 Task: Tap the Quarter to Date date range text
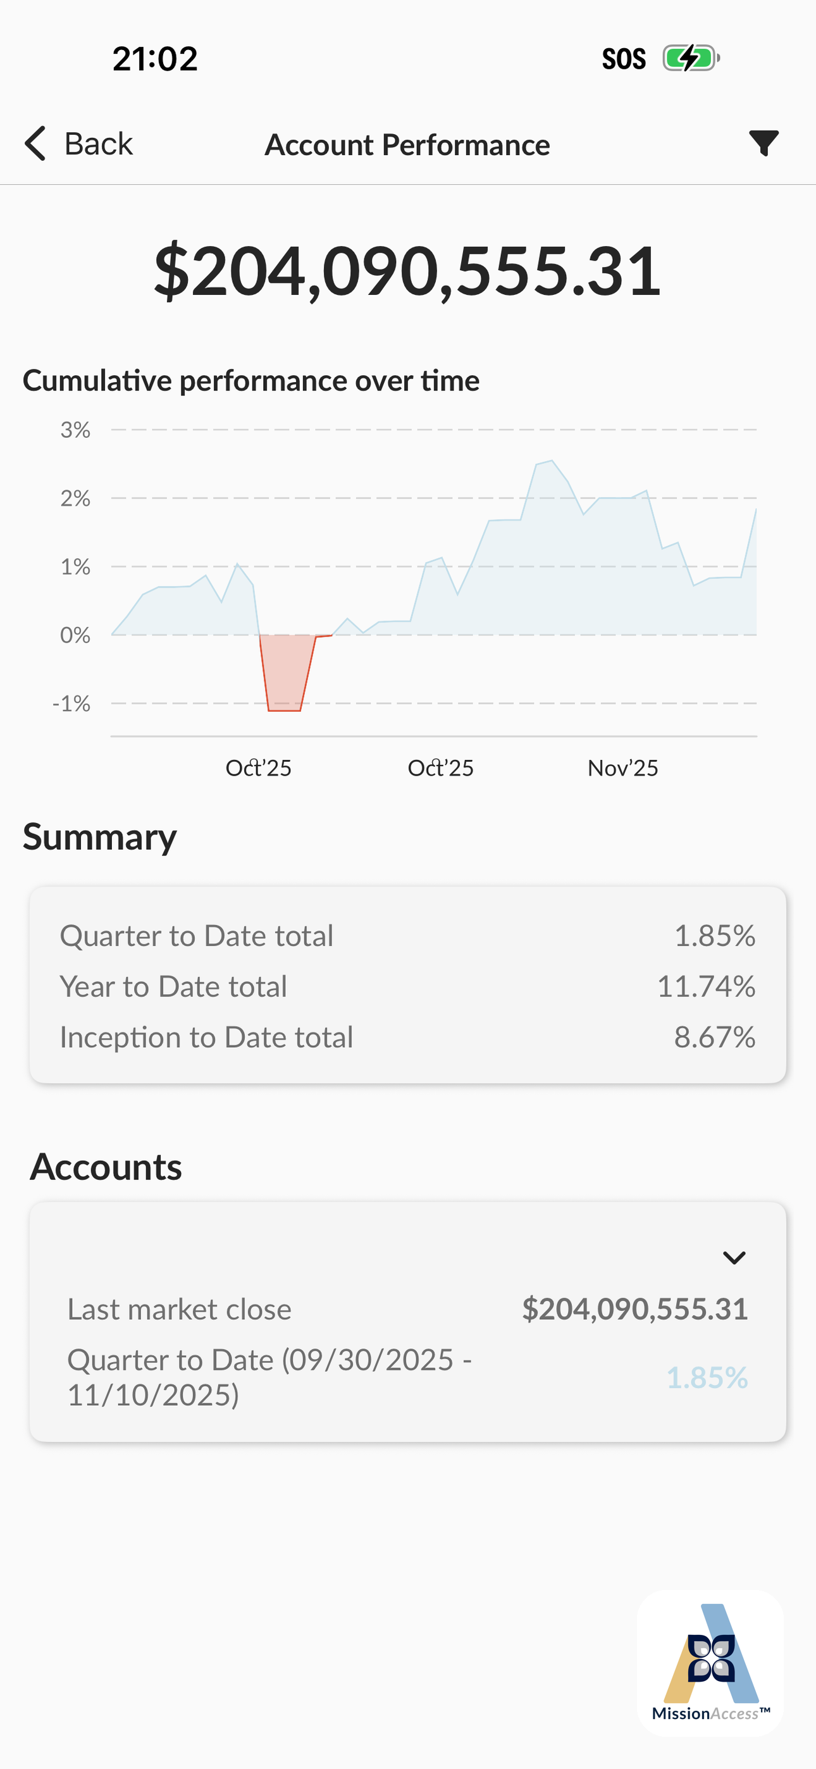[269, 1377]
